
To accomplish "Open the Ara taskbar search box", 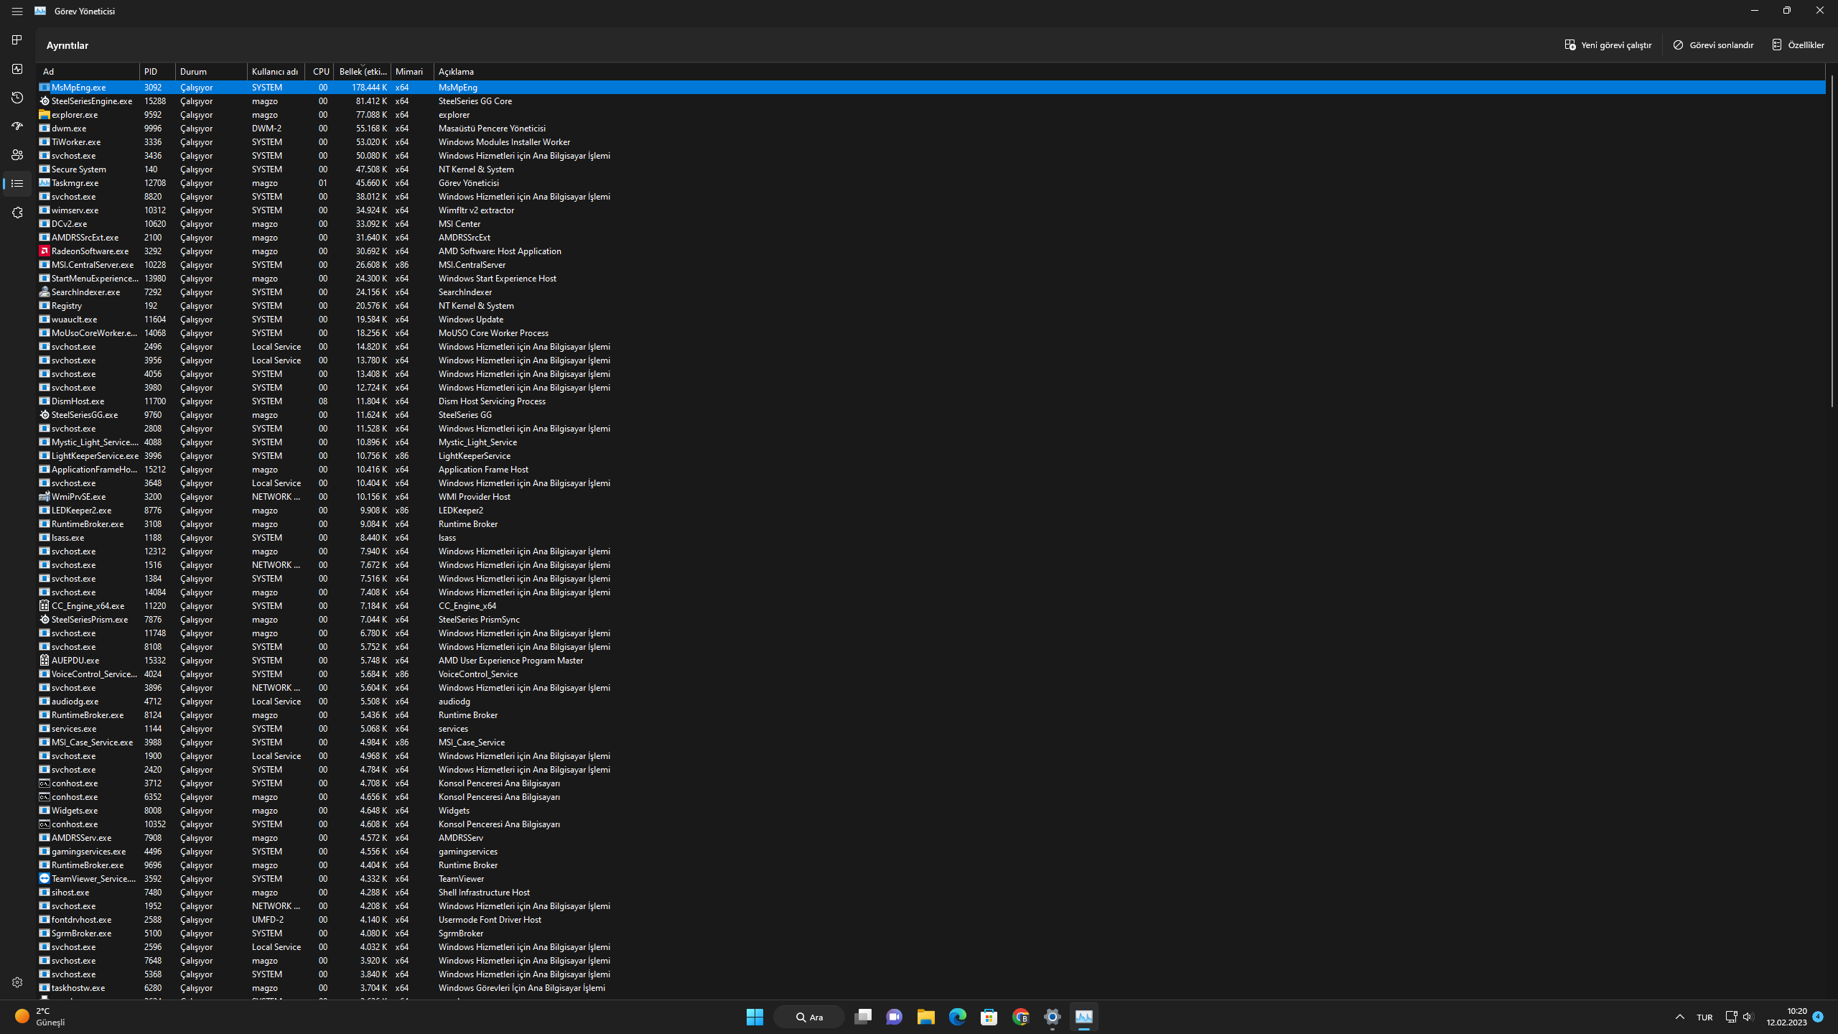I will click(809, 1017).
